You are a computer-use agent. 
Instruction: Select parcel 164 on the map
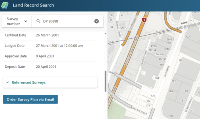(x=157, y=78)
